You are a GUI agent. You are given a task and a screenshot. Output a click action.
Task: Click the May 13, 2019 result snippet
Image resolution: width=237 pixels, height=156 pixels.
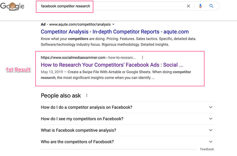[x=115, y=75]
